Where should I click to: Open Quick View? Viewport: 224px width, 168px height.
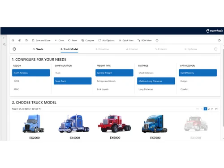pyautogui.click(x=126, y=40)
